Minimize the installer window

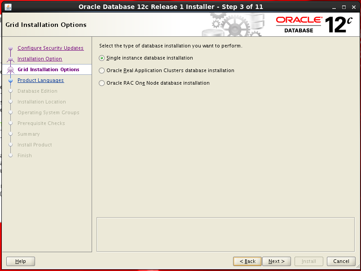334,7
